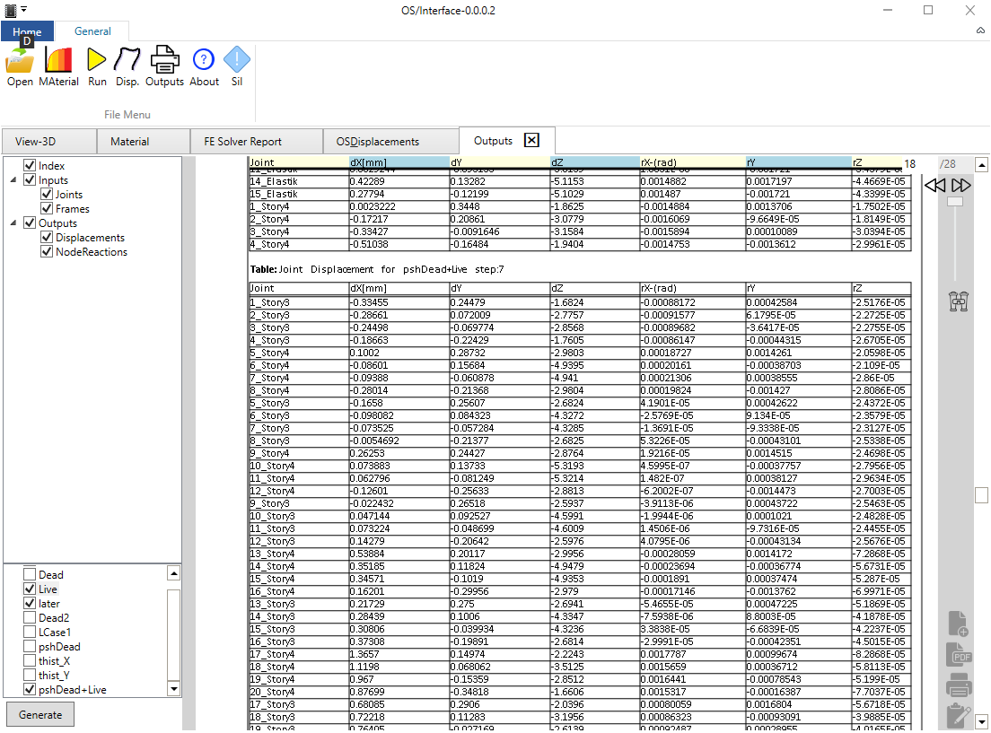
Task: Click the rX-(rad) column header
Action: [692, 162]
